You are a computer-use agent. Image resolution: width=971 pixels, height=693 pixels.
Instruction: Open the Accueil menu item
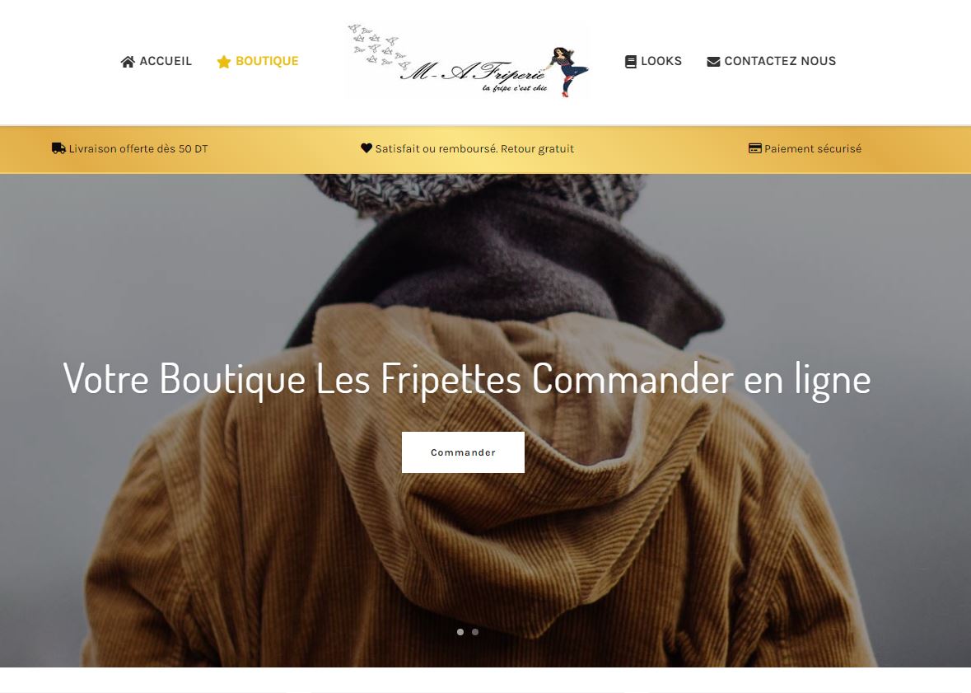pos(166,61)
